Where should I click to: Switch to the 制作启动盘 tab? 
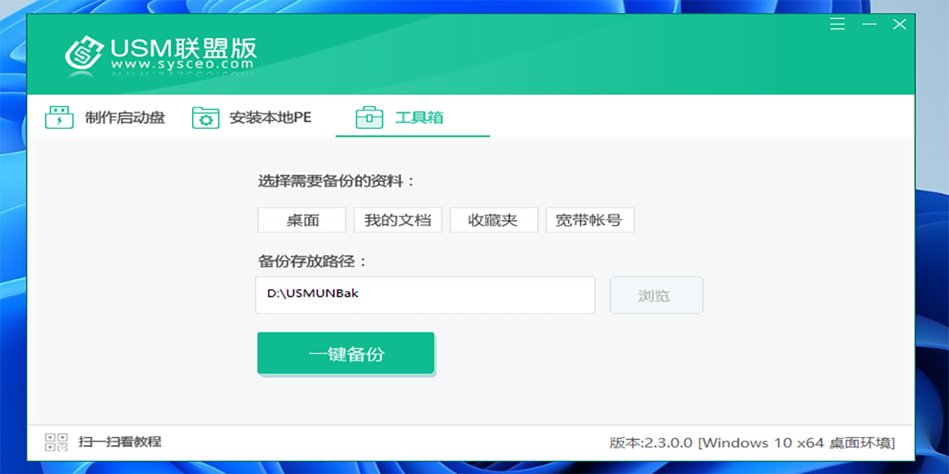click(x=106, y=118)
